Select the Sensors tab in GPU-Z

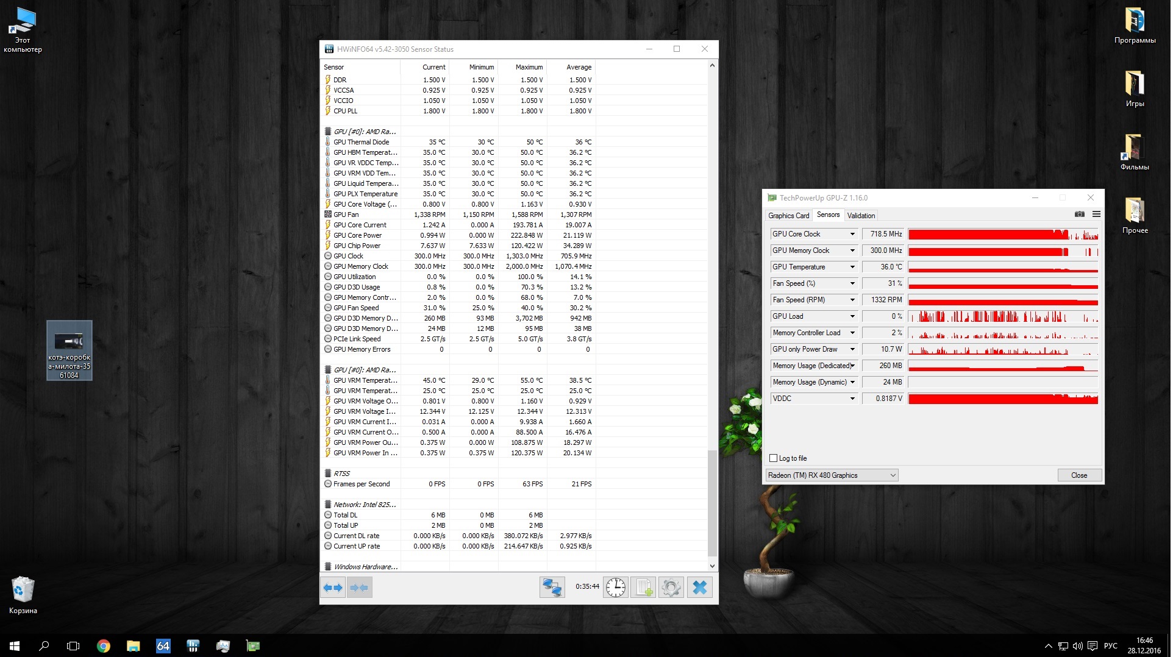[x=829, y=215]
